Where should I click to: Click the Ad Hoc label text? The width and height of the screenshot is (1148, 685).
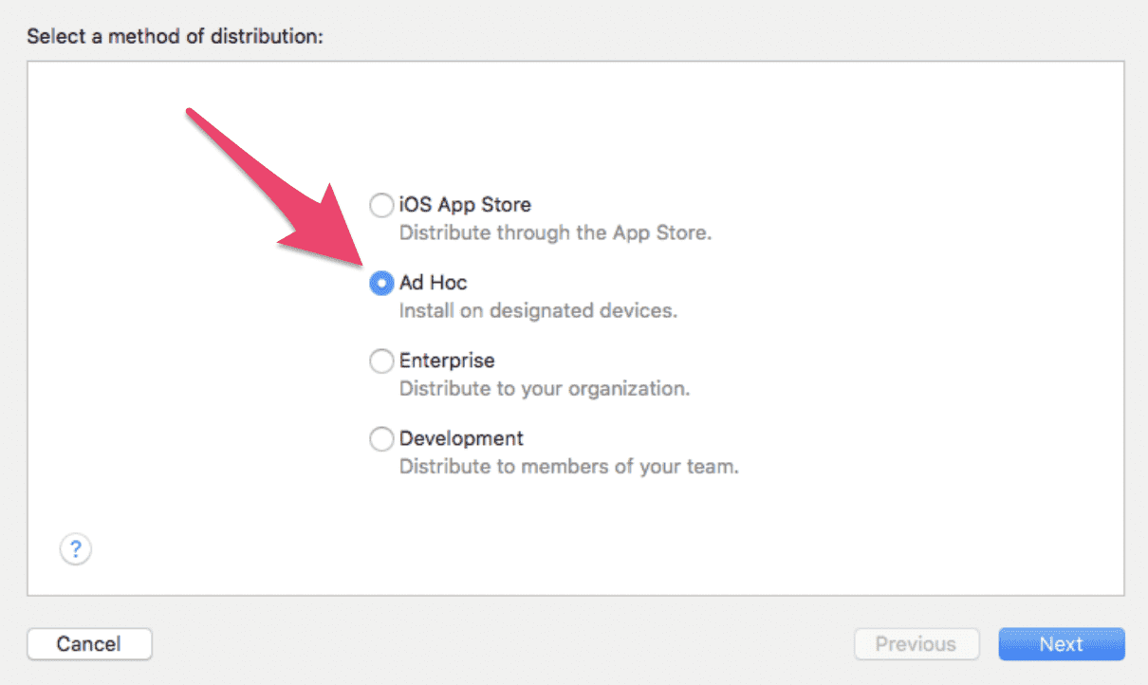(x=433, y=283)
